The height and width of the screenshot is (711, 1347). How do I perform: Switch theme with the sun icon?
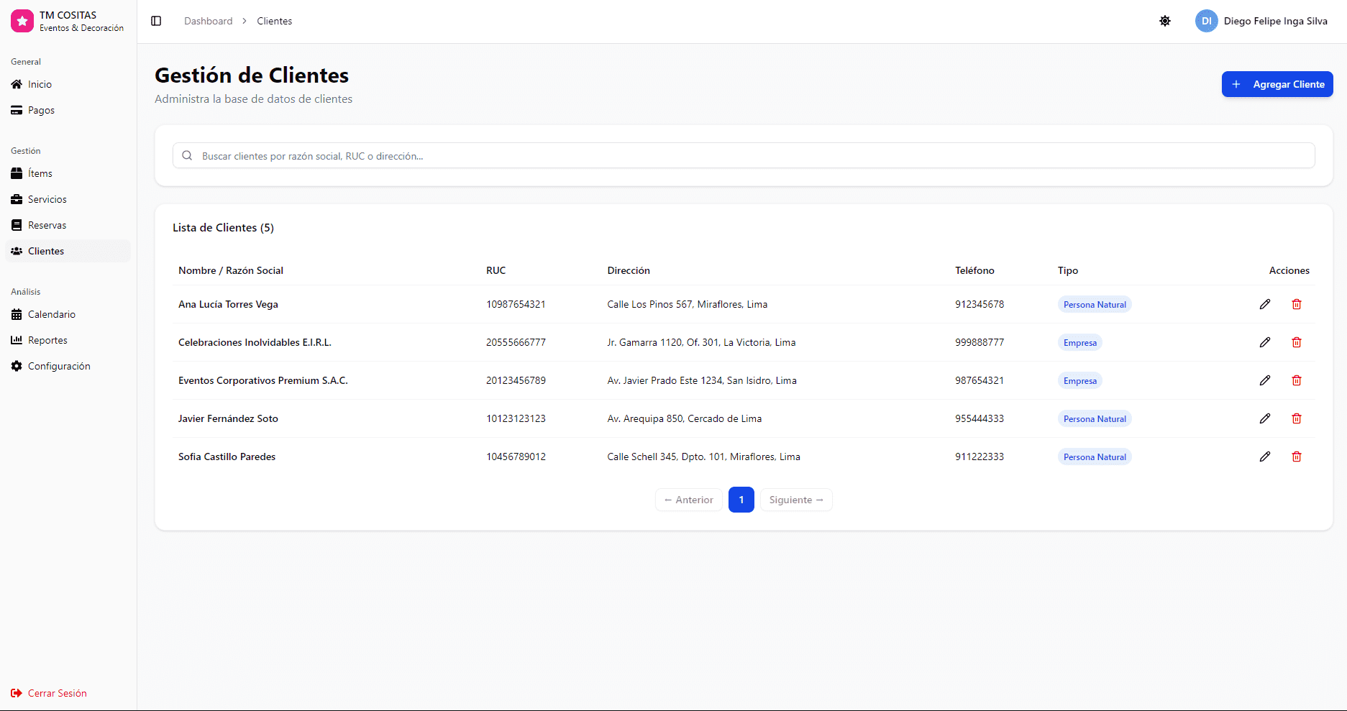(x=1165, y=21)
